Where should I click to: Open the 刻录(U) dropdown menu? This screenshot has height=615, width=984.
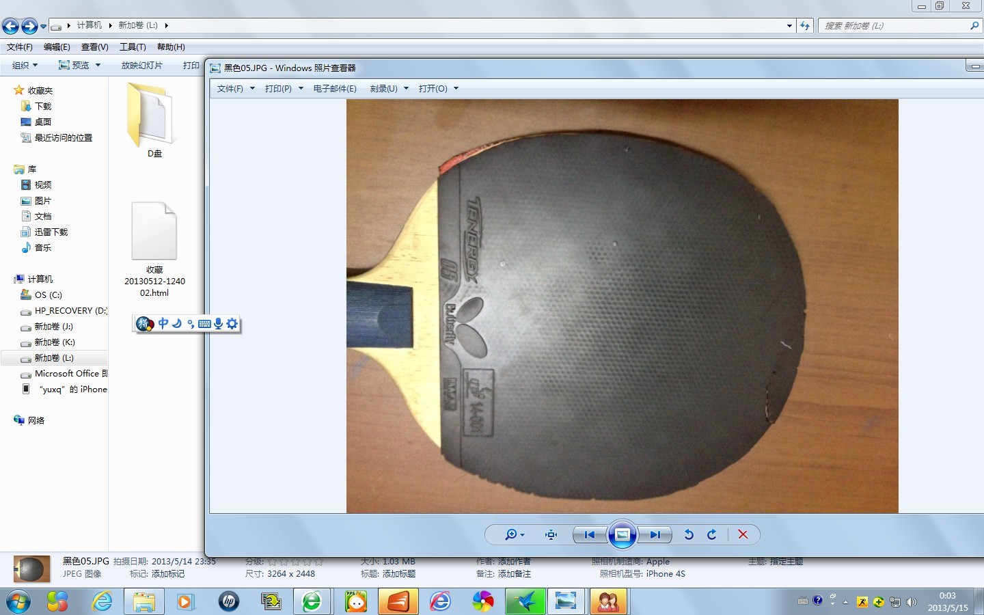pos(389,89)
